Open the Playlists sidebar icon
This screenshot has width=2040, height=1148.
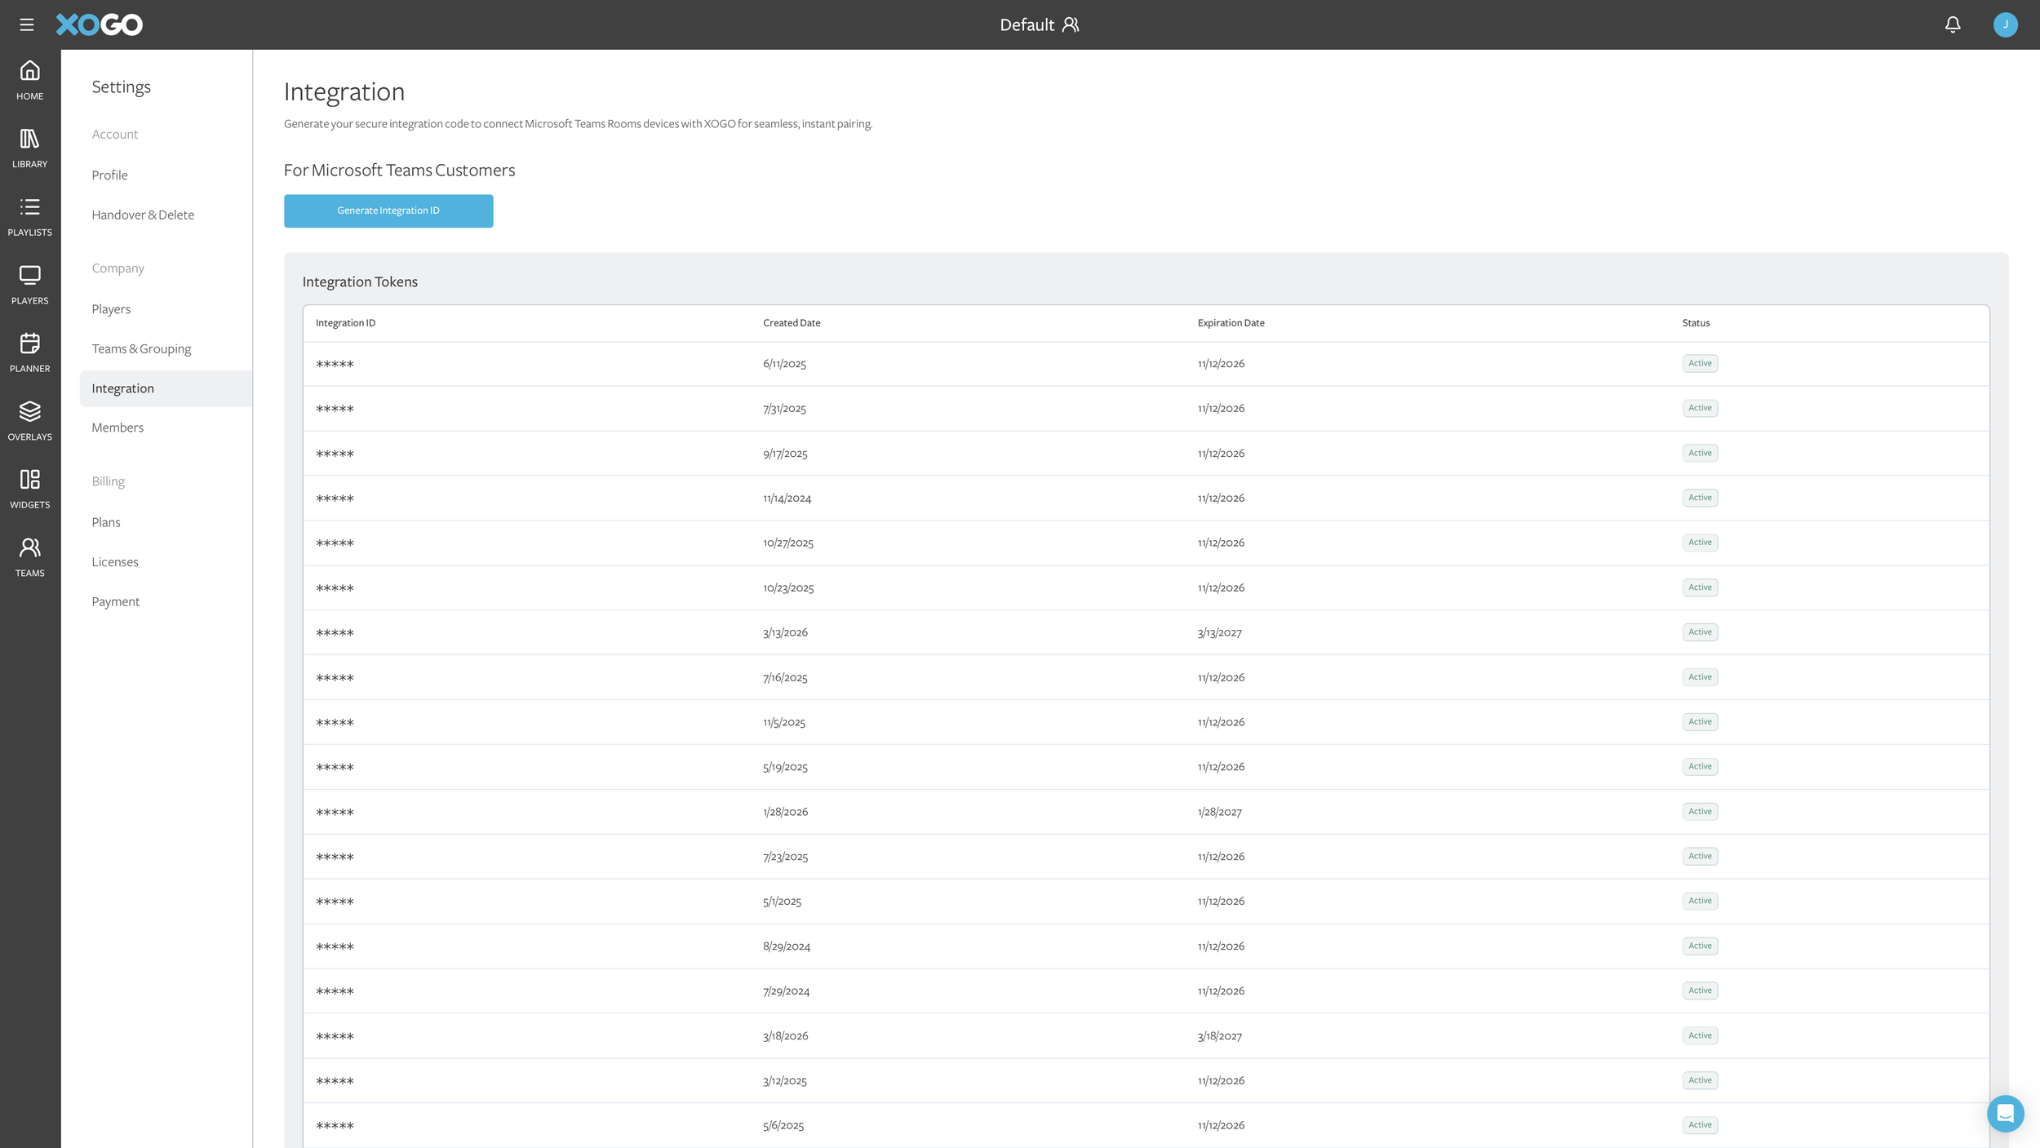(x=30, y=216)
